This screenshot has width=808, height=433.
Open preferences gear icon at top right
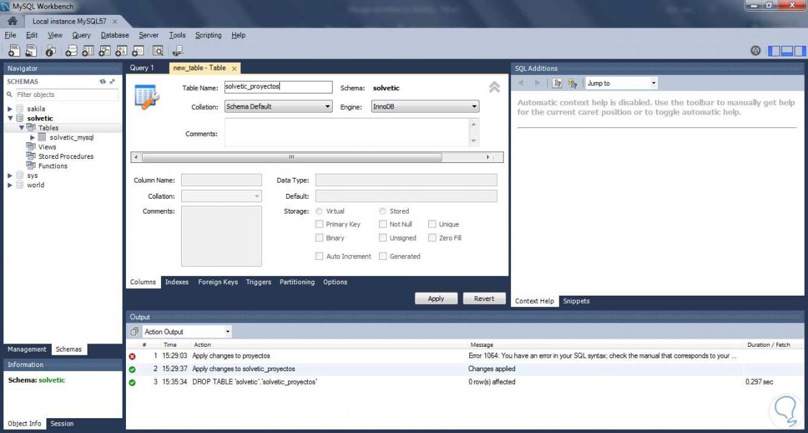tap(755, 51)
